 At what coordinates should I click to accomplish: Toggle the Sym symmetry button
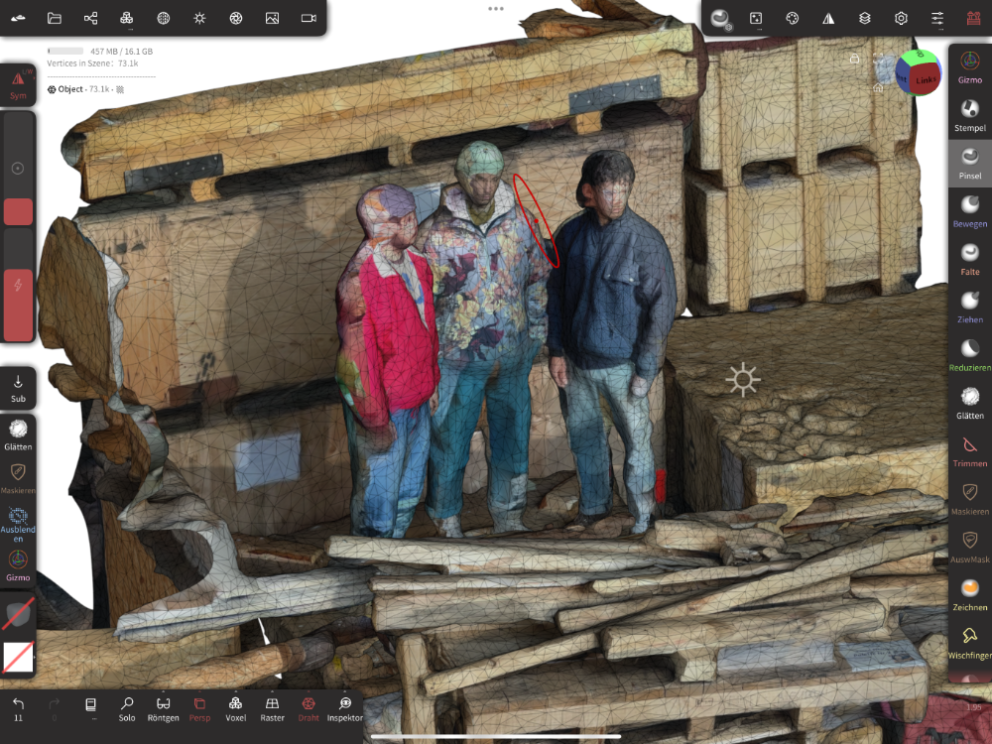coord(18,83)
